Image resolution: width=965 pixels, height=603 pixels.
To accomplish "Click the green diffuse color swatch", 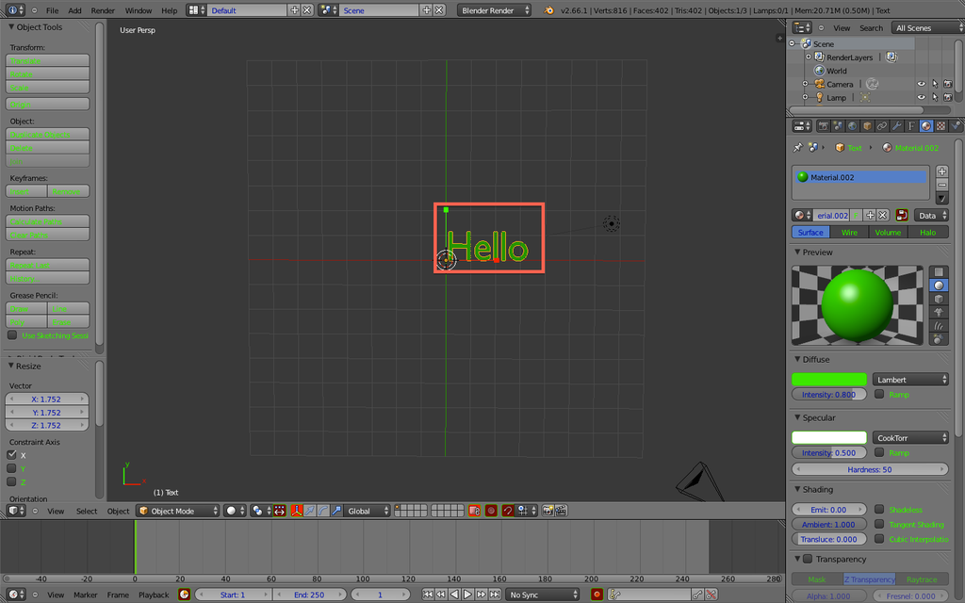I will pos(828,380).
